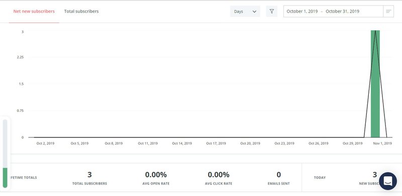Click the Avg Open Rate 0.00% value
The width and height of the screenshot is (402, 196).
(x=156, y=174)
